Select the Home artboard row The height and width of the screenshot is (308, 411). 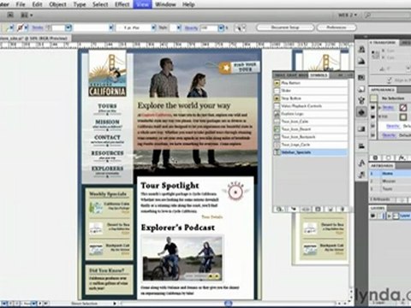390,174
